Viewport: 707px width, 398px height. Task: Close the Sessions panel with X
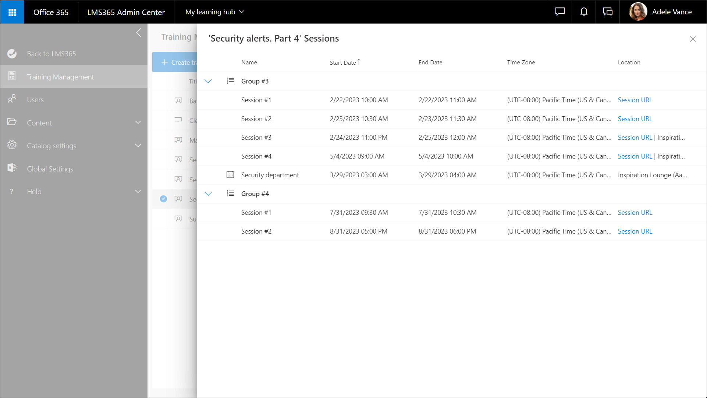pyautogui.click(x=693, y=39)
